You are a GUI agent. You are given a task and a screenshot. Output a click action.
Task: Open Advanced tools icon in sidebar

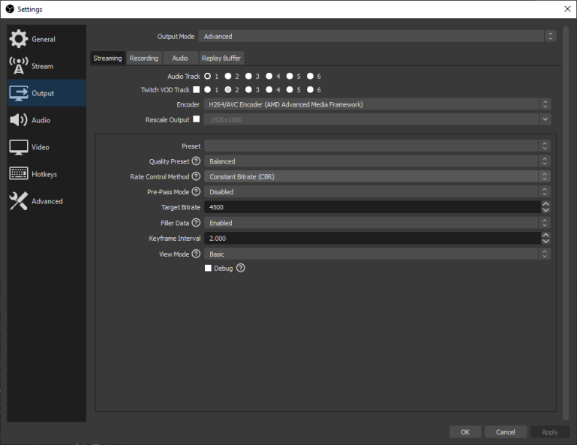tap(19, 201)
